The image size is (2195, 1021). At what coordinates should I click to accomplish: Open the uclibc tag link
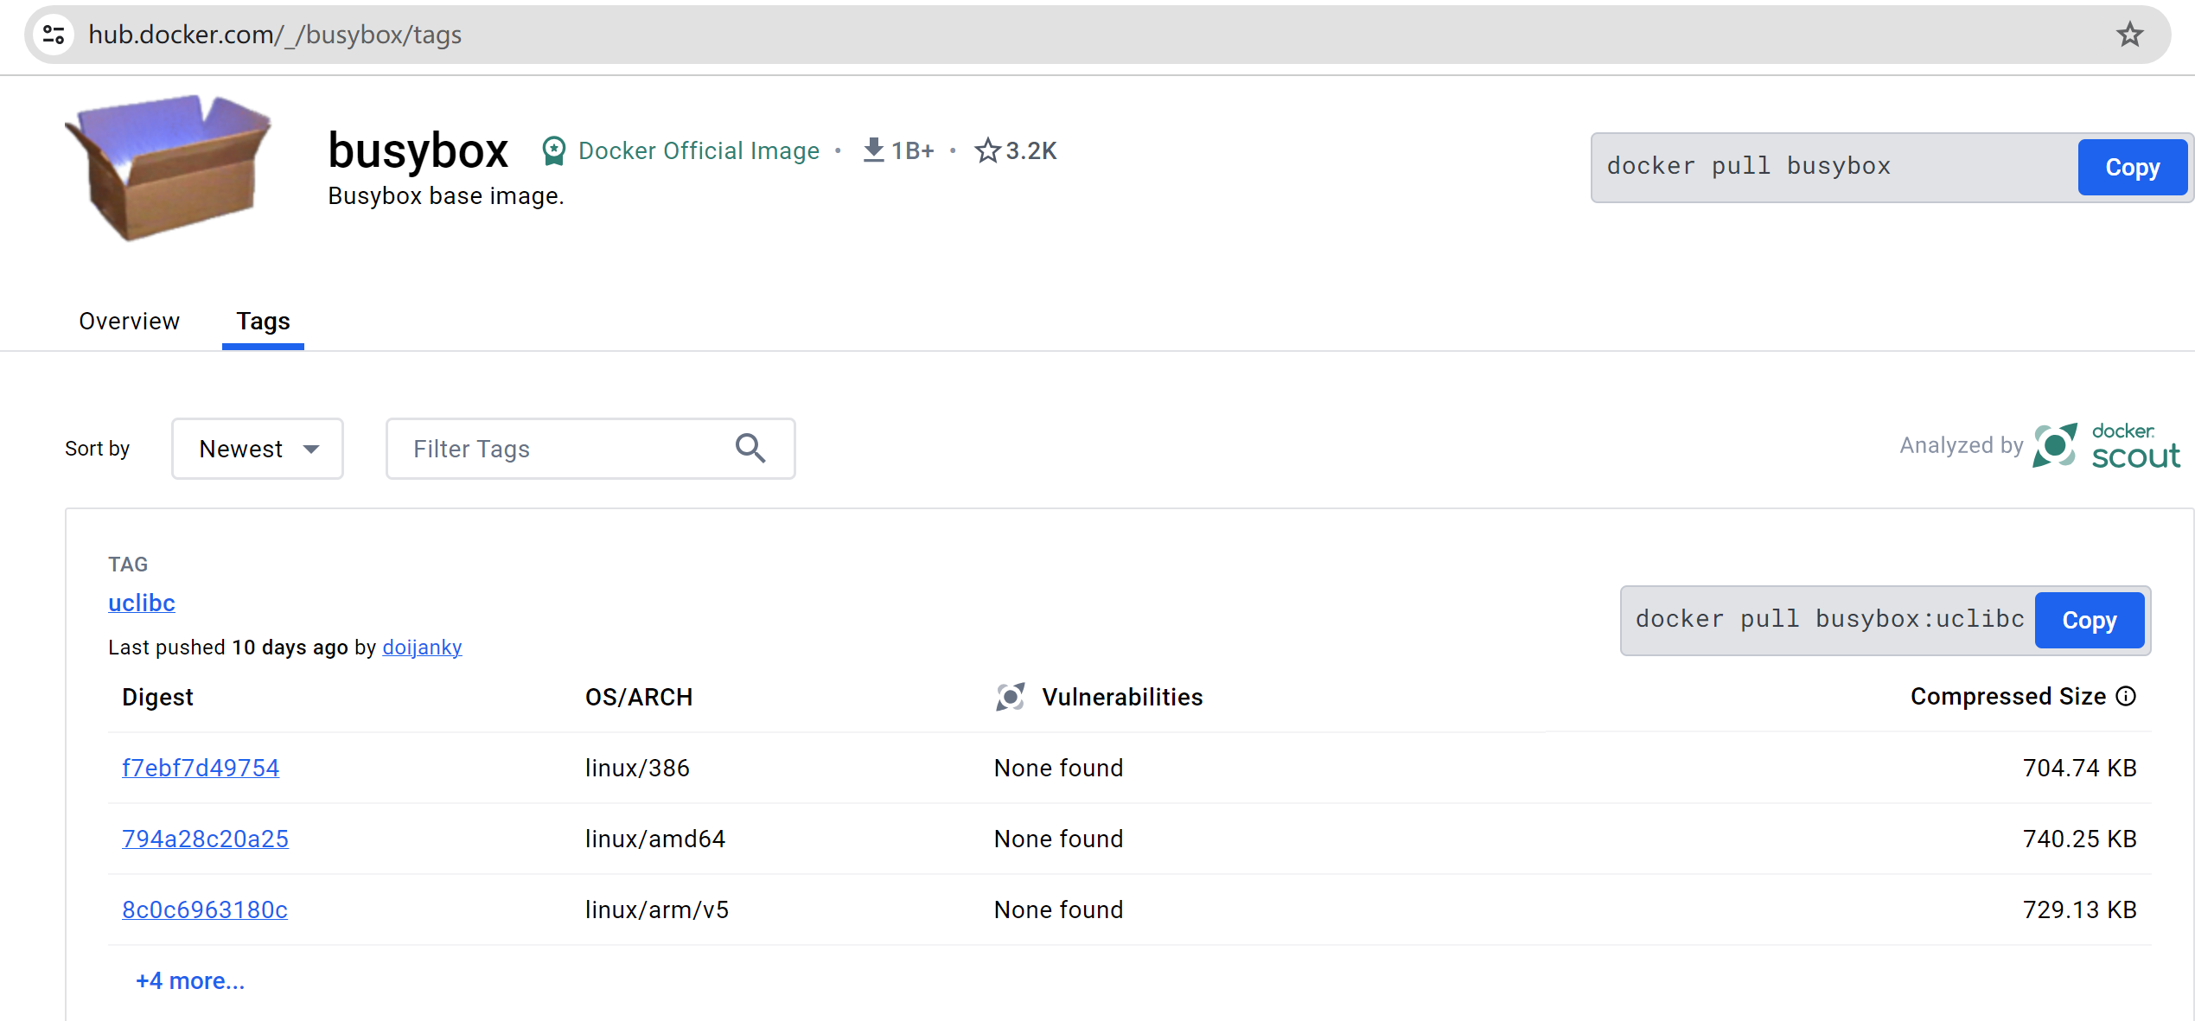point(142,603)
